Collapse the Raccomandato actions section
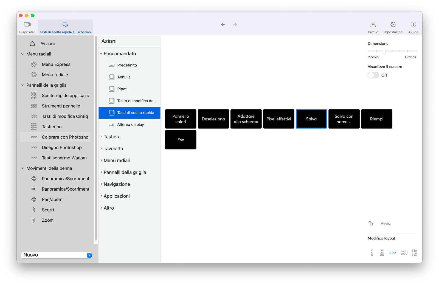 coord(101,53)
